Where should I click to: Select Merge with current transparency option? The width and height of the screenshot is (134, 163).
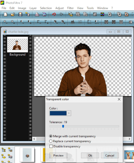click(x=72, y=136)
